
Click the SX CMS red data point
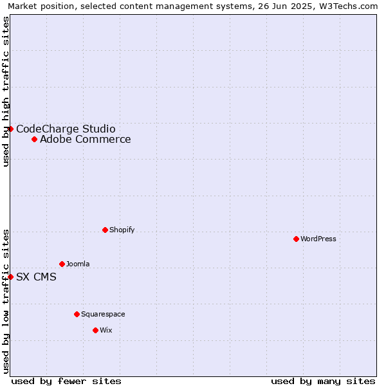click(x=10, y=277)
